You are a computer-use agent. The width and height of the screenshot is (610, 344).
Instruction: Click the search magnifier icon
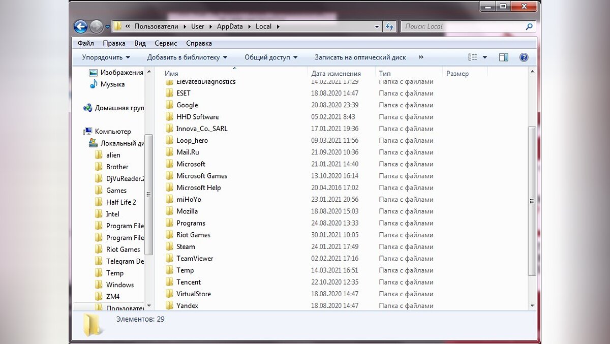(529, 26)
